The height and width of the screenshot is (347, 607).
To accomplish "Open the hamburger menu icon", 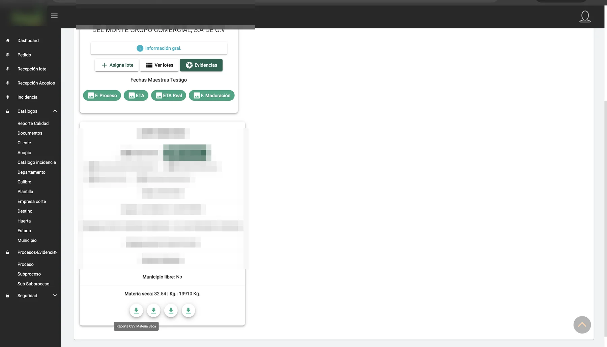I will pyautogui.click(x=54, y=16).
